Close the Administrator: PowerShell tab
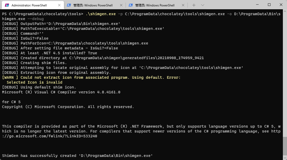Viewport: 287px width, 160px height. click(60, 5)
